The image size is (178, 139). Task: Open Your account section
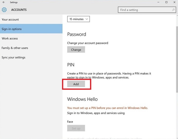click(31, 20)
